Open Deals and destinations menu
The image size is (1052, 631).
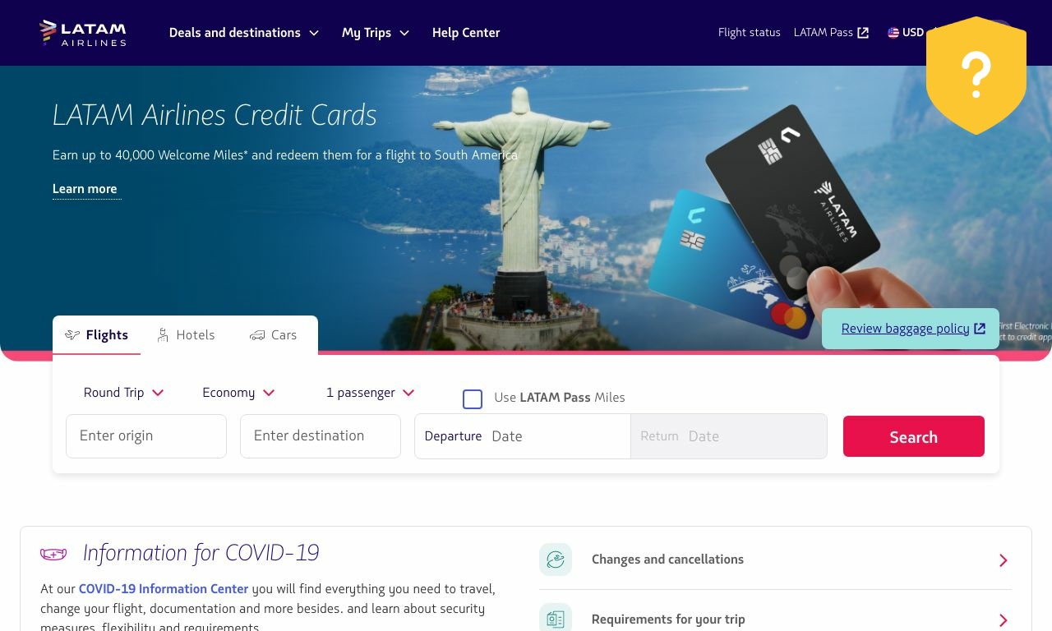coord(244,33)
